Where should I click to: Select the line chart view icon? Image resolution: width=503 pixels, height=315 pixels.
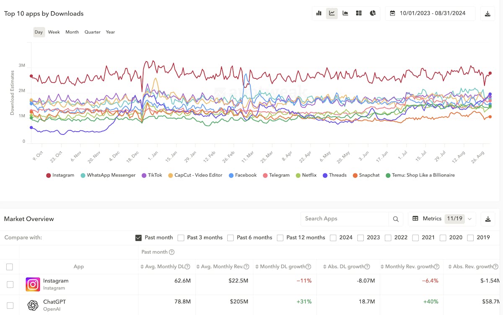click(332, 13)
